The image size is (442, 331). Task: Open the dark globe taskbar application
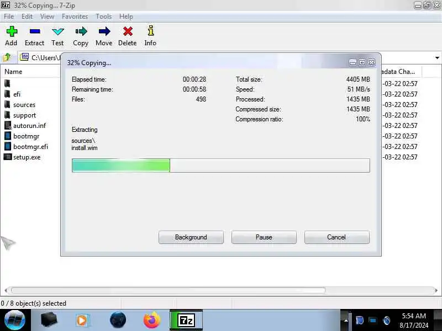(x=118, y=320)
